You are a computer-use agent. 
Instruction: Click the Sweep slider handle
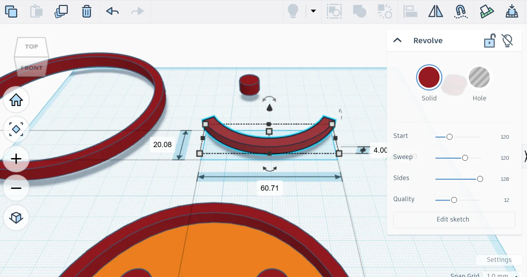(x=465, y=158)
